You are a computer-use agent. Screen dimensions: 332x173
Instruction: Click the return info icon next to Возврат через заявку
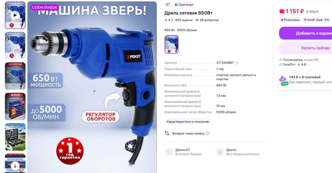coord(208,133)
